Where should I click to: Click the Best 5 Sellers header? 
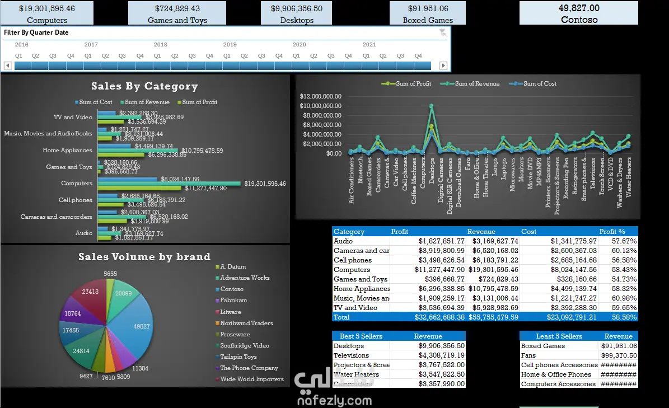tap(361, 336)
